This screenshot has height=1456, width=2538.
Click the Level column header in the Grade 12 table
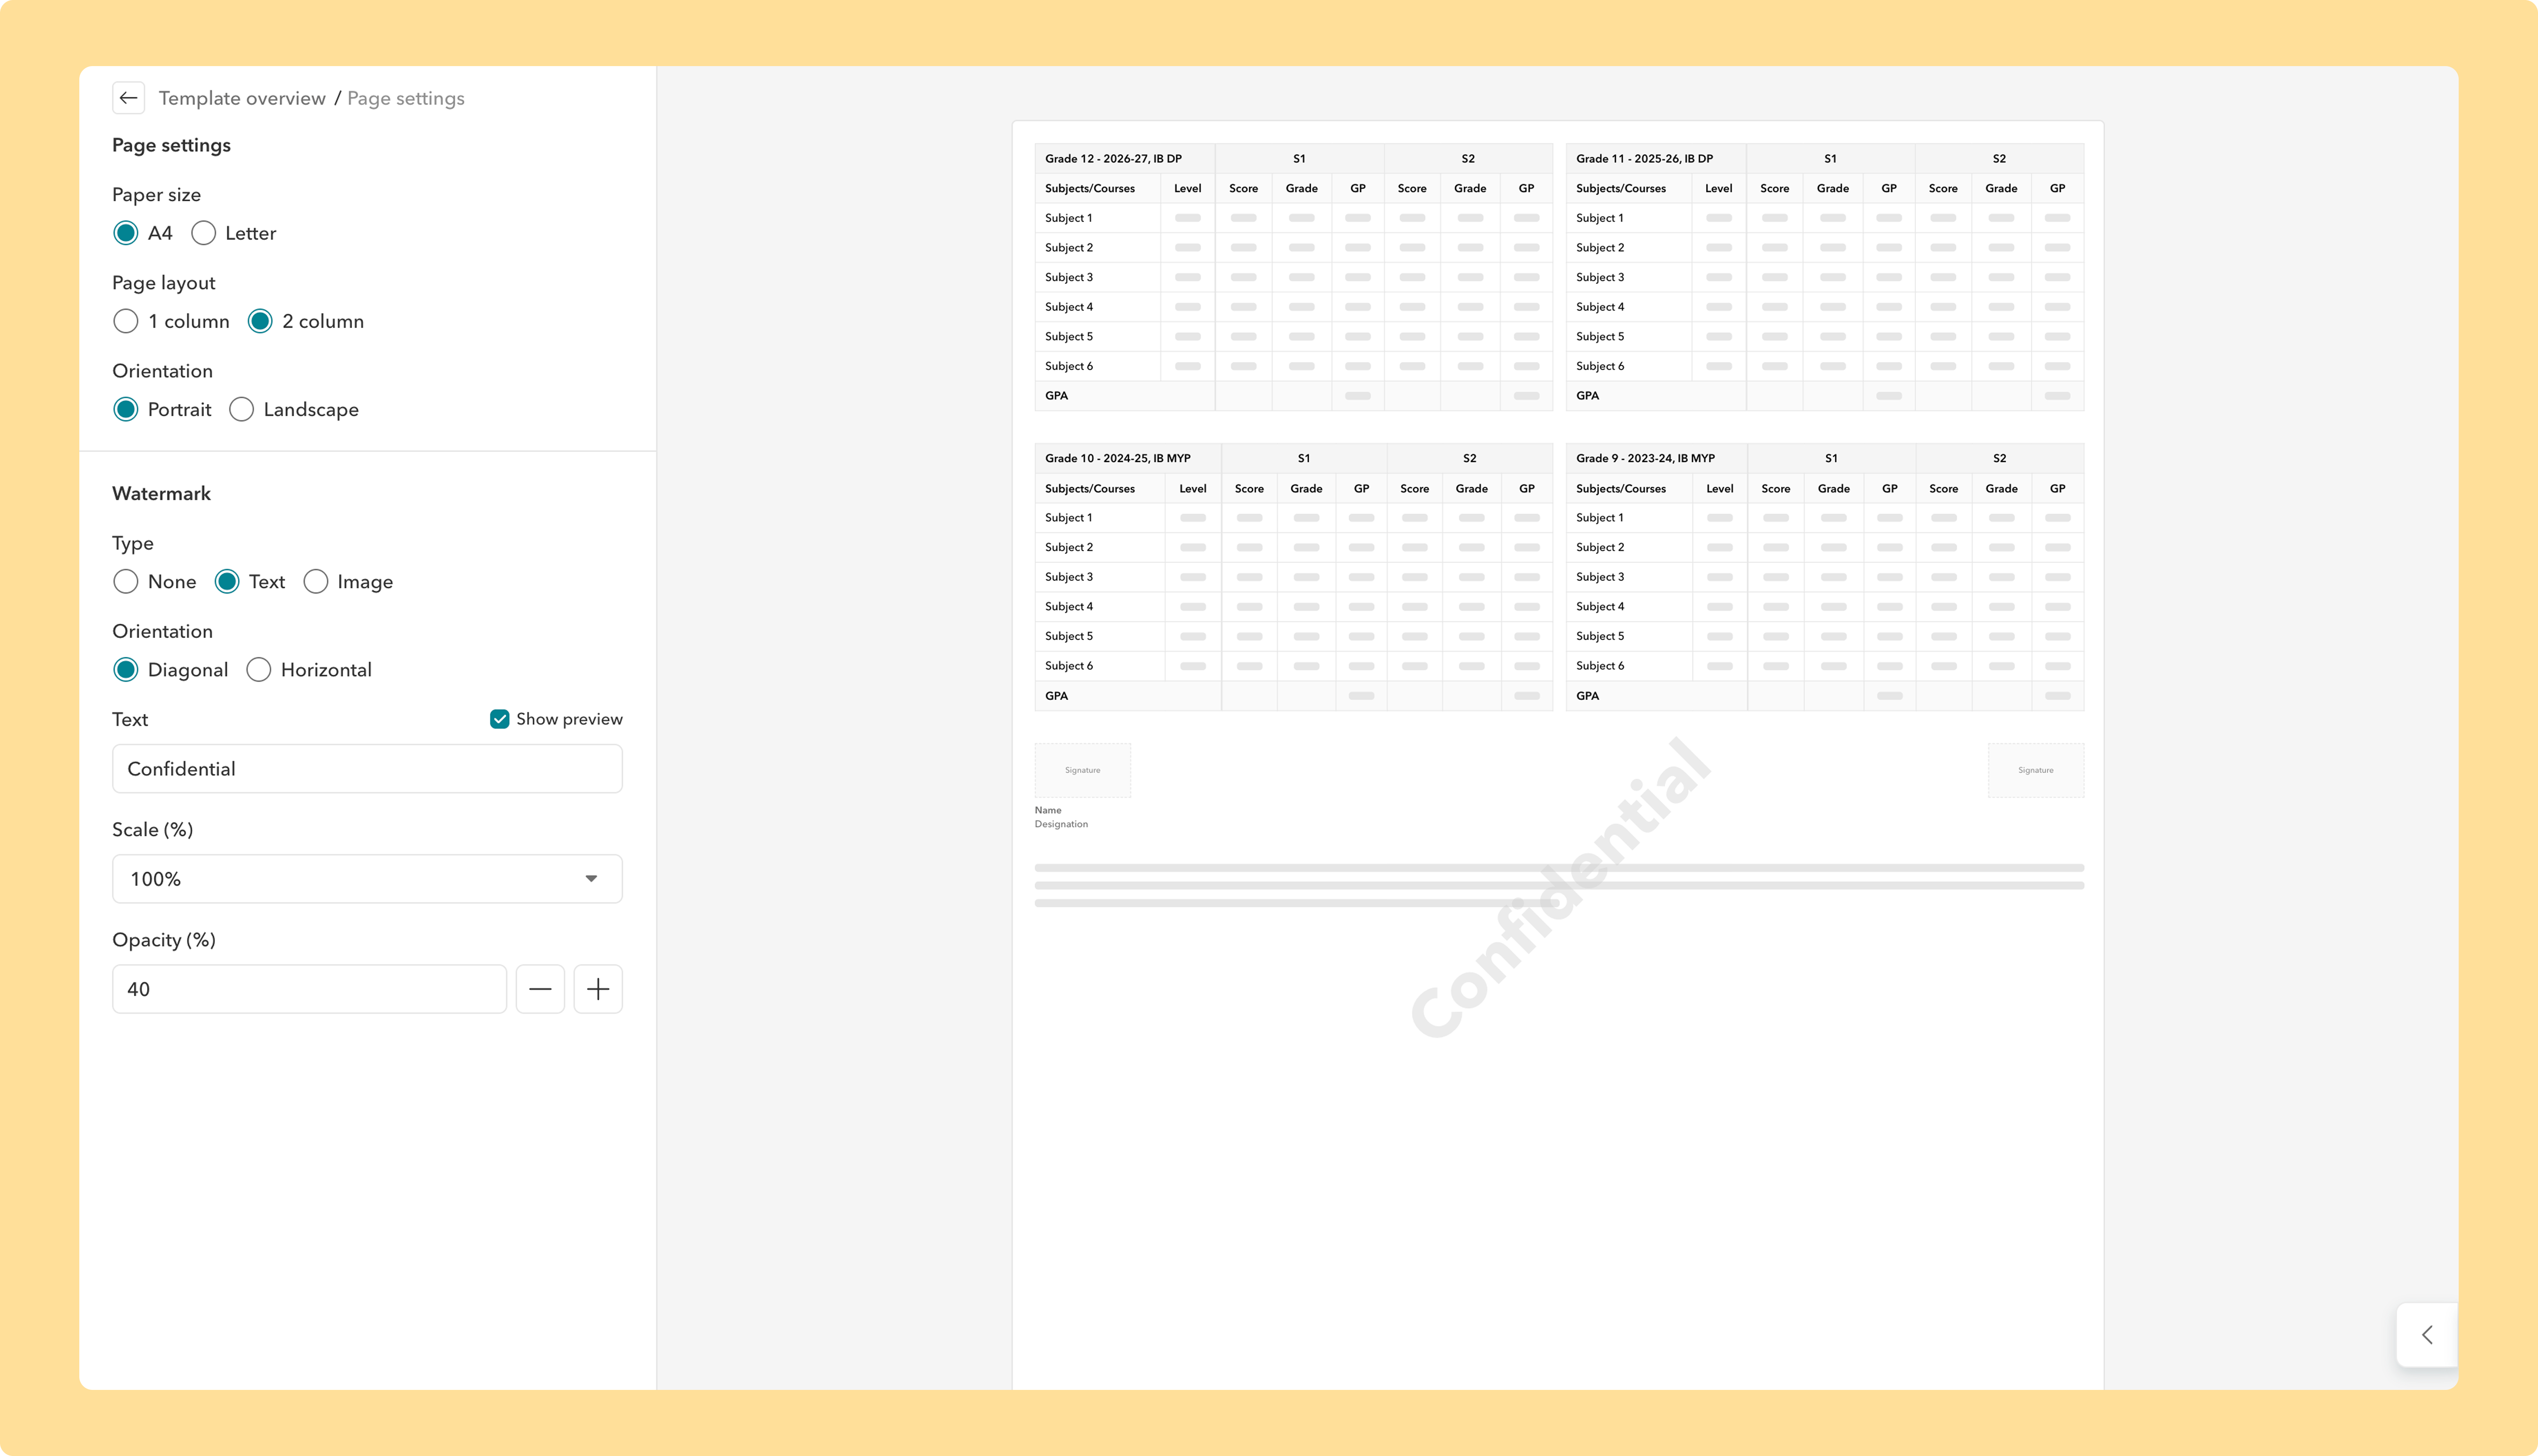[x=1188, y=188]
